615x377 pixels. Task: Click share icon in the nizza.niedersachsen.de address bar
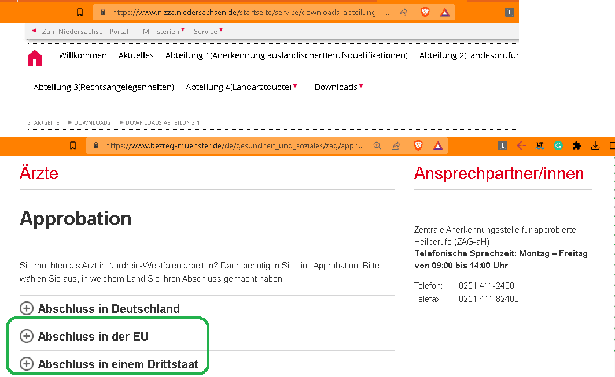pos(403,13)
